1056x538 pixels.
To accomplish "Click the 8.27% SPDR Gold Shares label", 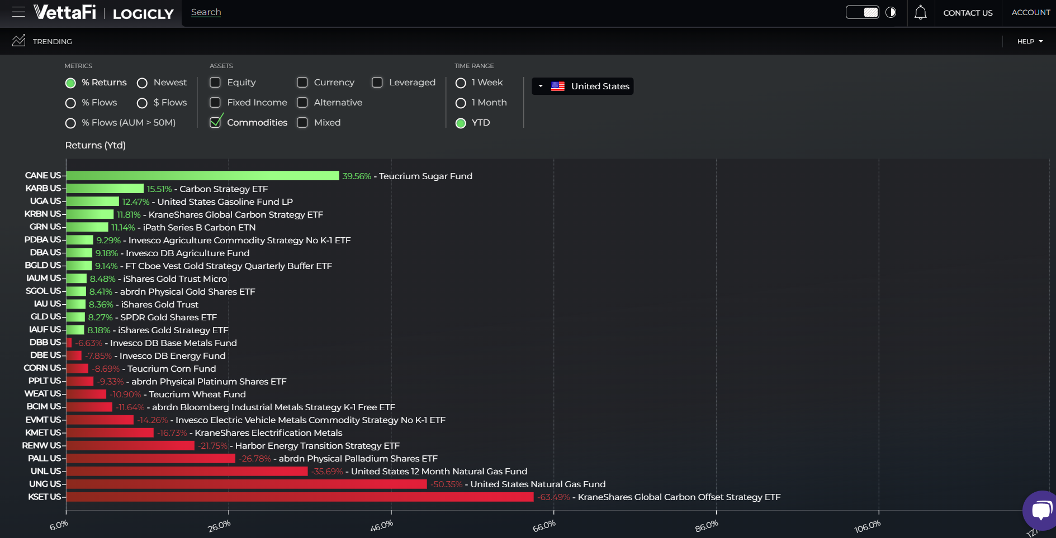I will [153, 318].
